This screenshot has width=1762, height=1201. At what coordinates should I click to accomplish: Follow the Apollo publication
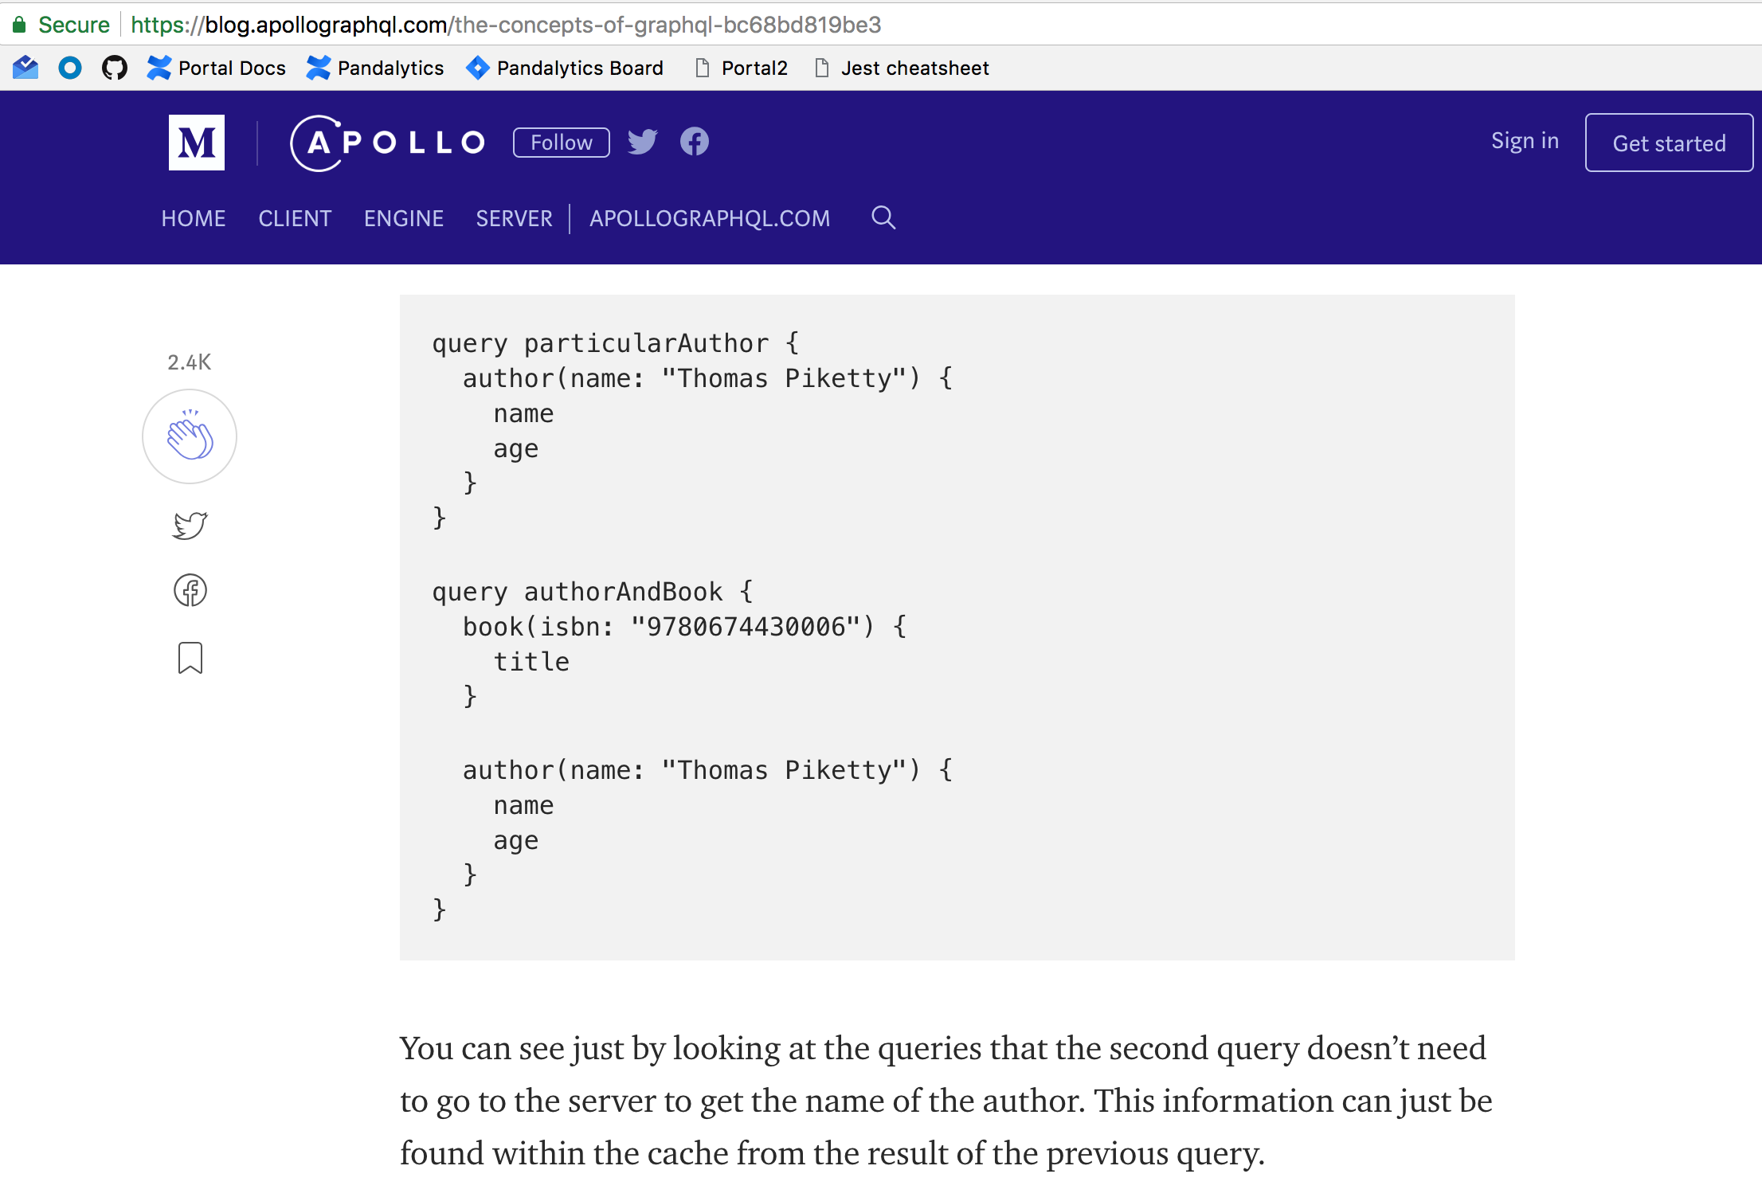click(561, 143)
